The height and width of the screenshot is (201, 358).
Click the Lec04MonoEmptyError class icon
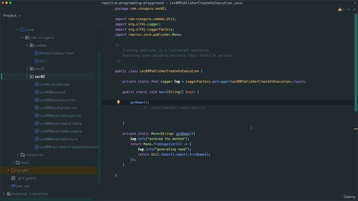tap(36, 108)
